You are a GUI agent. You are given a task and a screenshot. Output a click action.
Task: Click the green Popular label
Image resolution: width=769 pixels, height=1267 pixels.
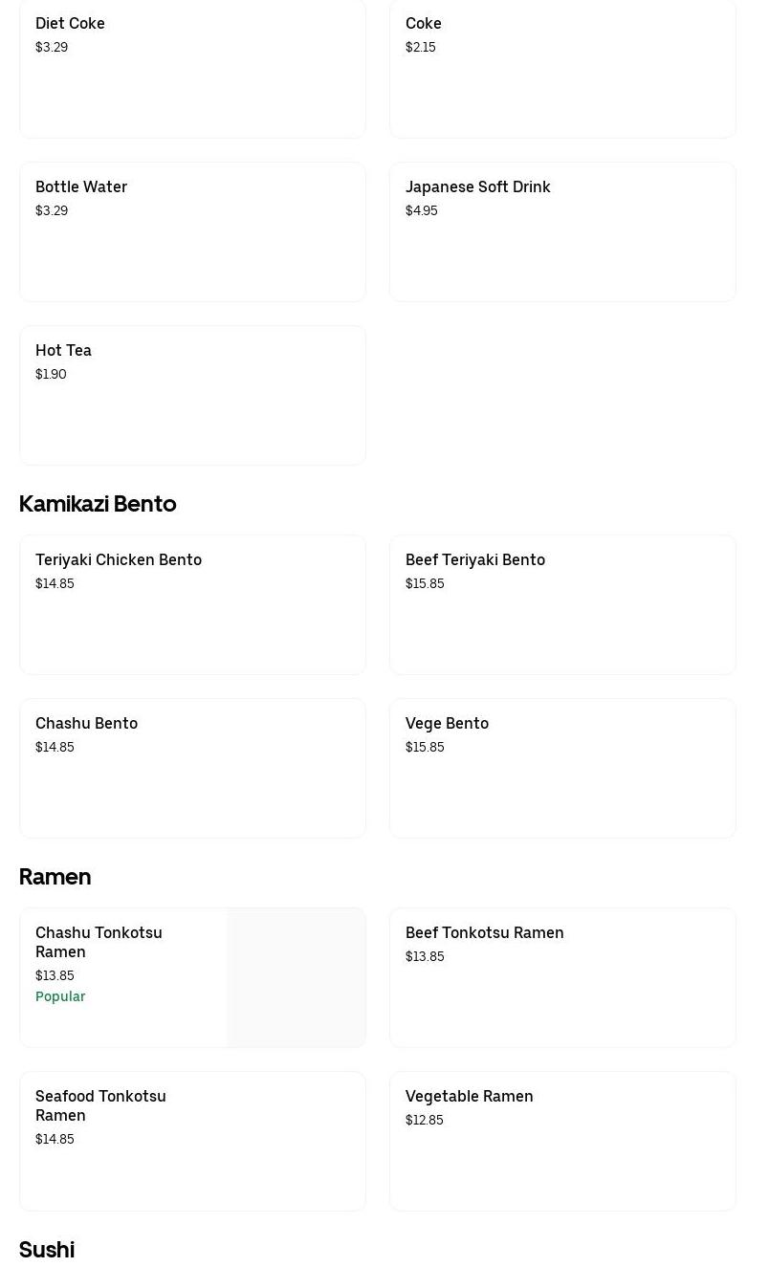pos(60,996)
